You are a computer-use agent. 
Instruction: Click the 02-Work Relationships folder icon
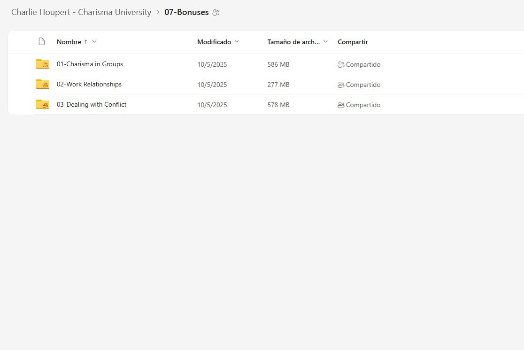[42, 85]
